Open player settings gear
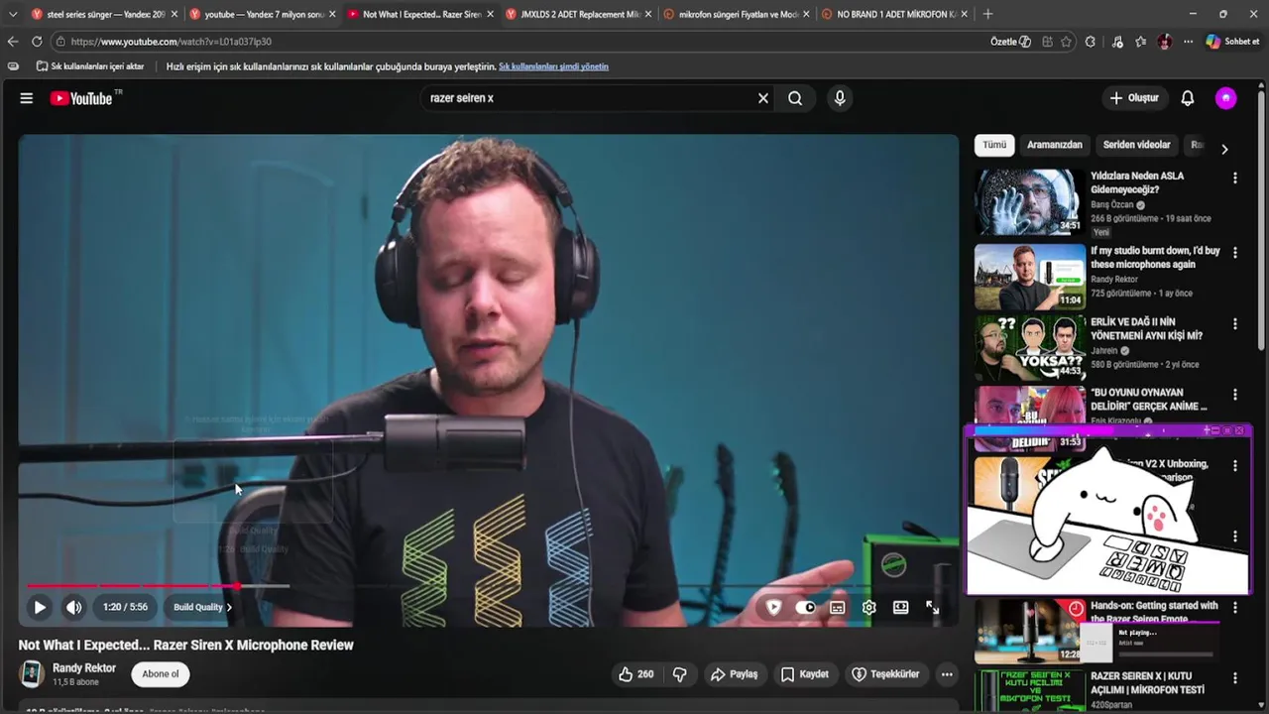The image size is (1269, 714). tap(869, 607)
